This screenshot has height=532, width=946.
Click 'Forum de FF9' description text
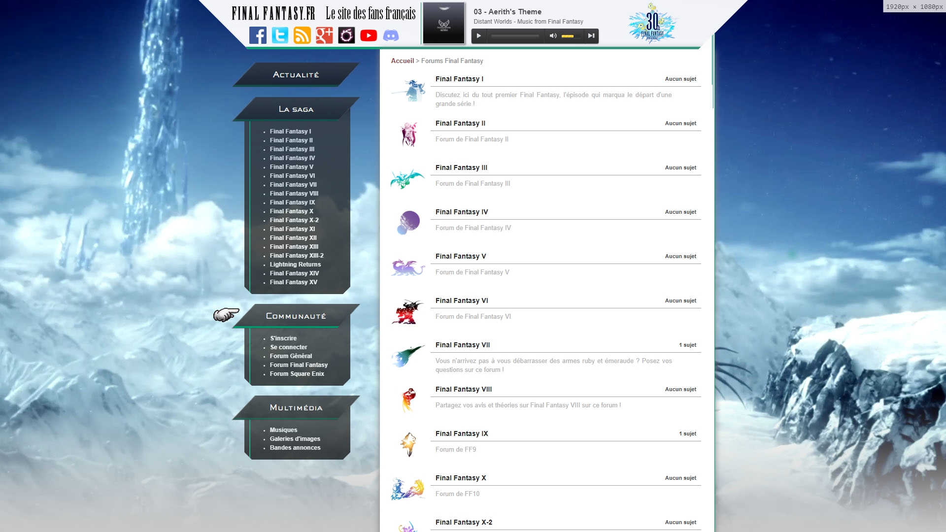click(456, 449)
